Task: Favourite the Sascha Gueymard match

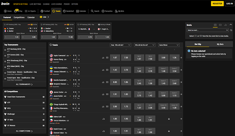Action: pos(181,82)
